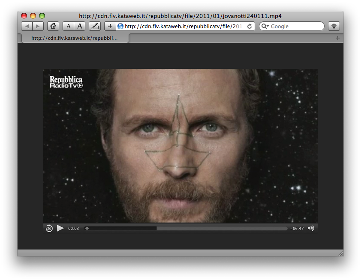This screenshot has width=361, height=280.
Task: Click inside the Google search field
Action: point(295,26)
